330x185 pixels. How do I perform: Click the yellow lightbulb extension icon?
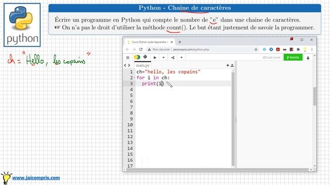pyautogui.click(x=305, y=49)
